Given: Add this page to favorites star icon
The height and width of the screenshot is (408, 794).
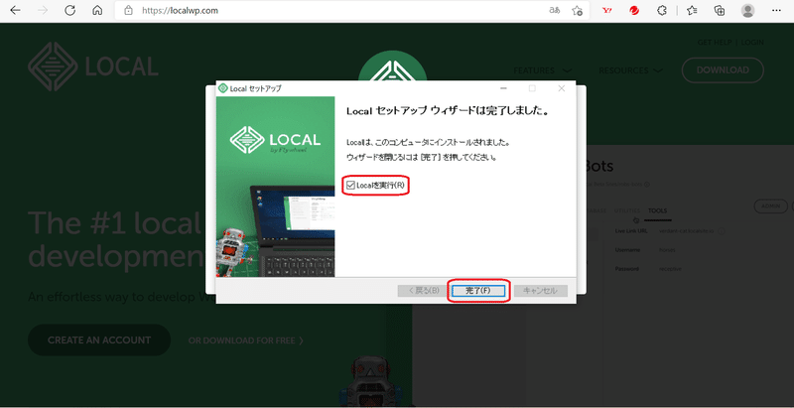Looking at the screenshot, I should [577, 10].
